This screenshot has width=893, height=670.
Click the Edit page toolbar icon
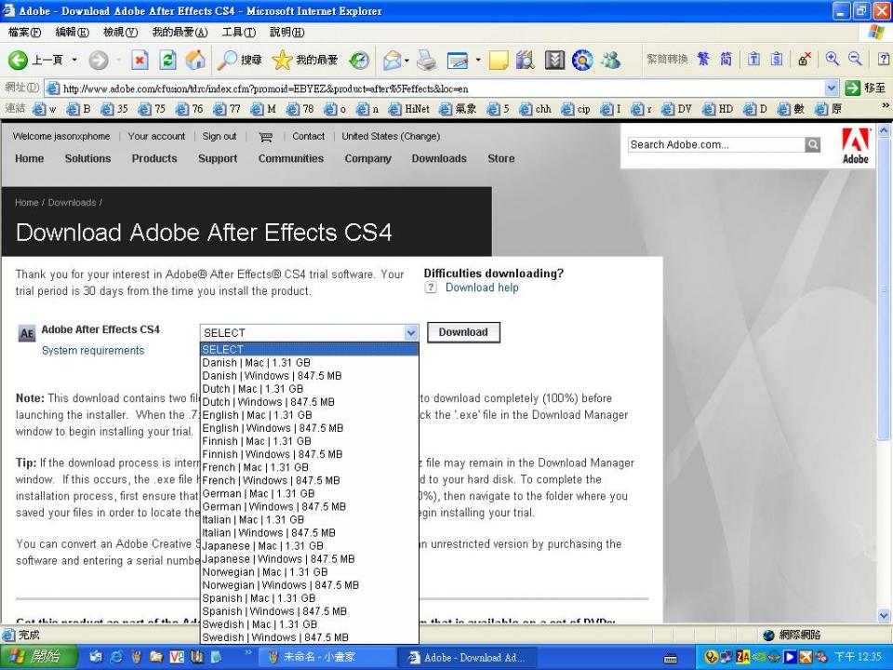coord(458,60)
